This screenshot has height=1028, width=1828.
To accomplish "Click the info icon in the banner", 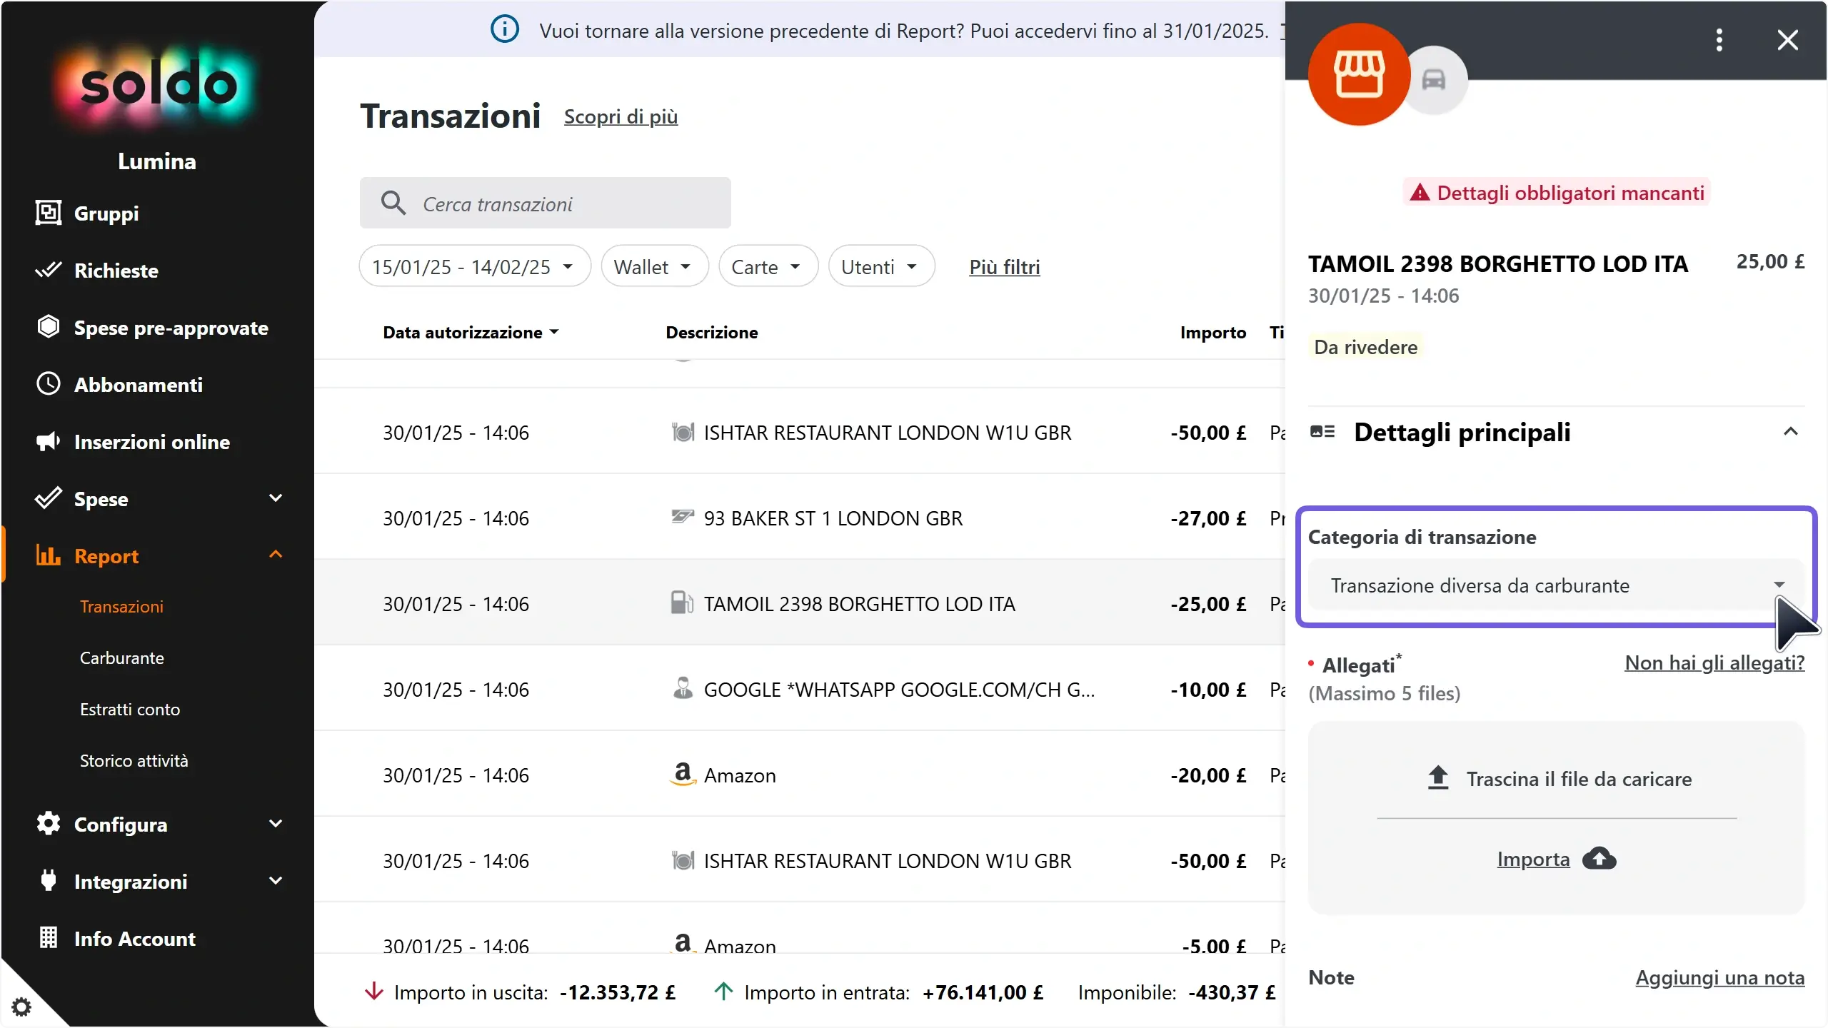I will click(x=504, y=29).
